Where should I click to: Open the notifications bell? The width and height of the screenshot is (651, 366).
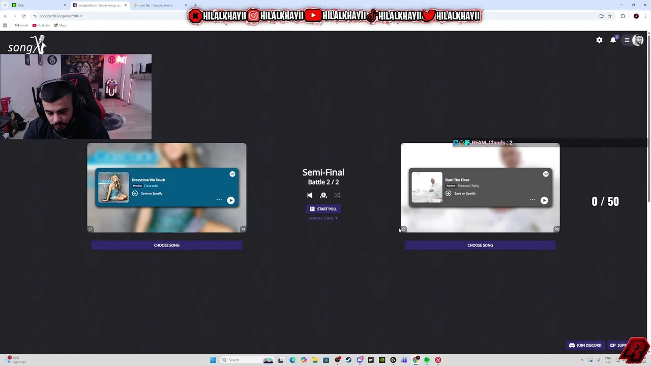(x=613, y=40)
